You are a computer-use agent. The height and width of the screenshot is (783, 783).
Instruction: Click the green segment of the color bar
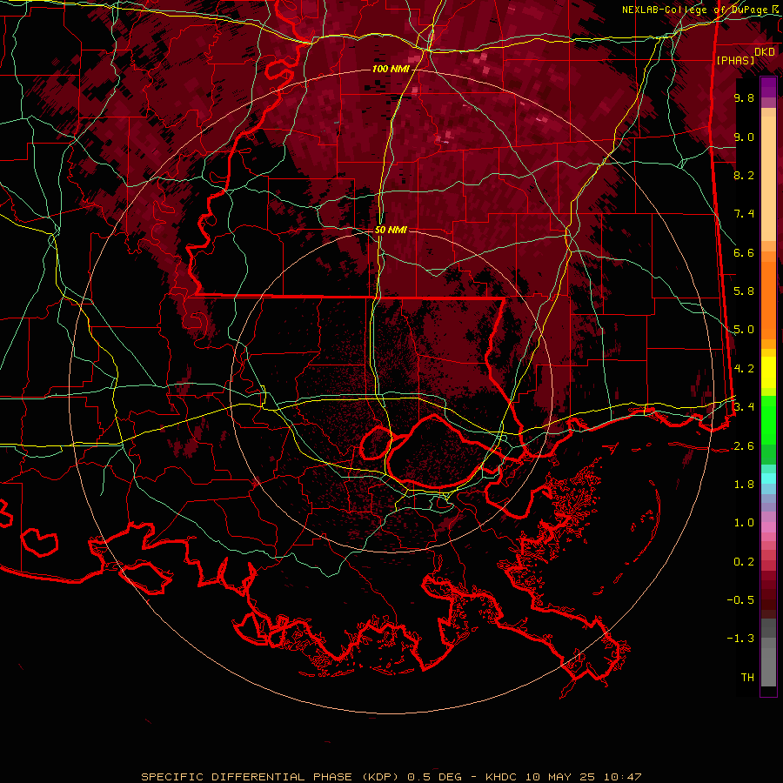tap(768, 419)
